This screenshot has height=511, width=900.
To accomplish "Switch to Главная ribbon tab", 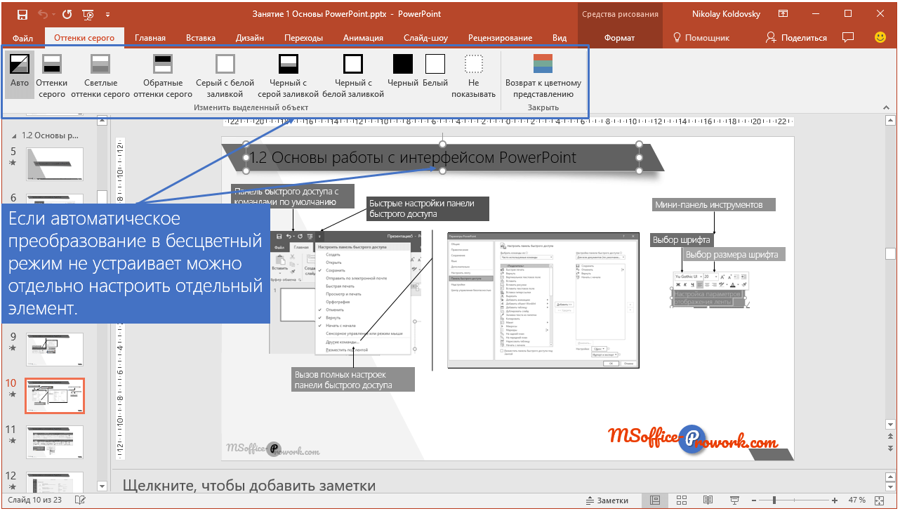I will (x=150, y=38).
